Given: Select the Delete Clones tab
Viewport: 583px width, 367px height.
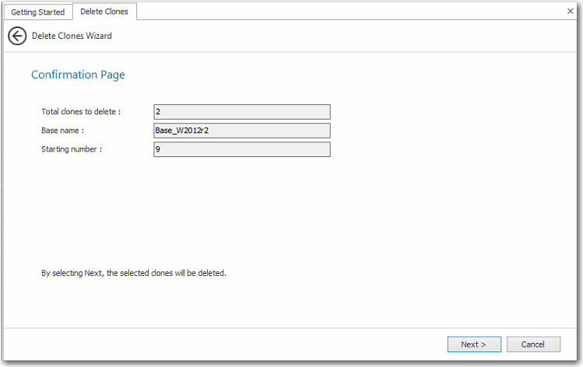Looking at the screenshot, I should pos(104,12).
